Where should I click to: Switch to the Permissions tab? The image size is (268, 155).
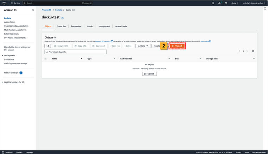tap(76, 26)
